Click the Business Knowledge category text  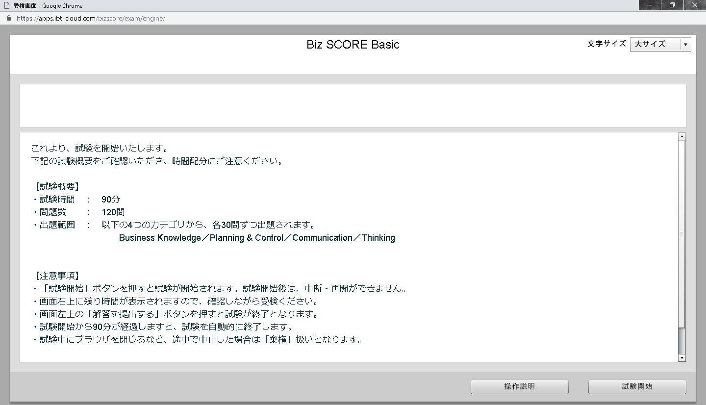tap(160, 238)
